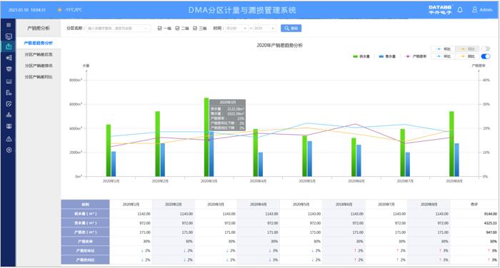Toggle 同比 legend beside the blue switch
The height and width of the screenshot is (268, 500).
(x=467, y=56)
